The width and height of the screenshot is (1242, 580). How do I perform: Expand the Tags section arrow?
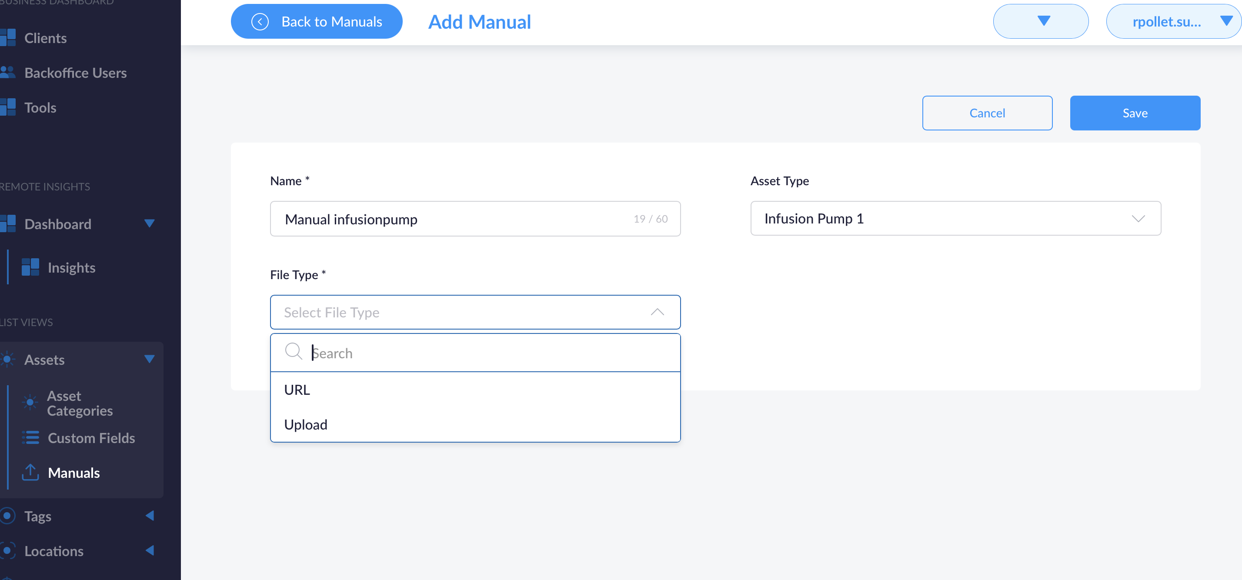[150, 515]
